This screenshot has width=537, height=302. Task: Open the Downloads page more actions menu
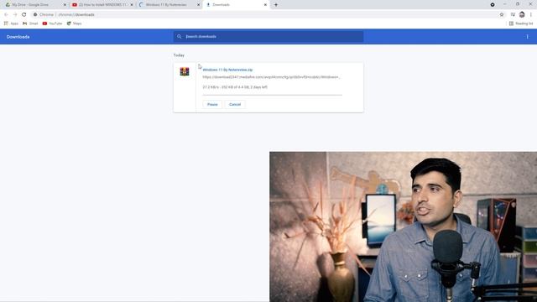pos(528,37)
